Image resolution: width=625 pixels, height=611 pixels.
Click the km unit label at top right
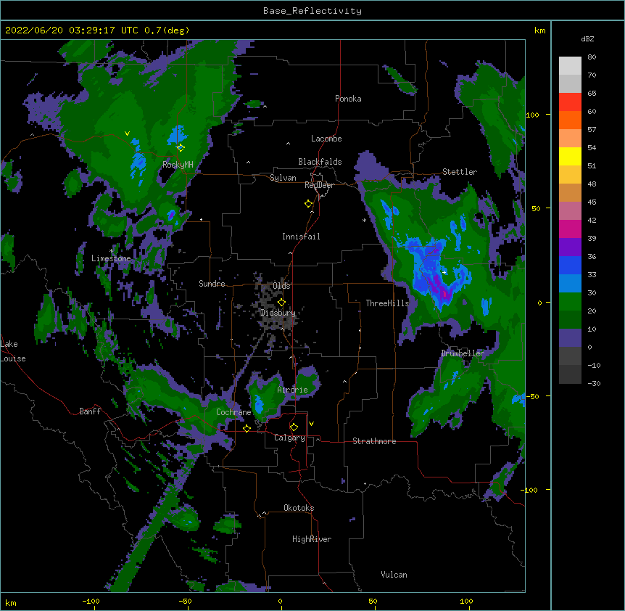click(x=540, y=30)
